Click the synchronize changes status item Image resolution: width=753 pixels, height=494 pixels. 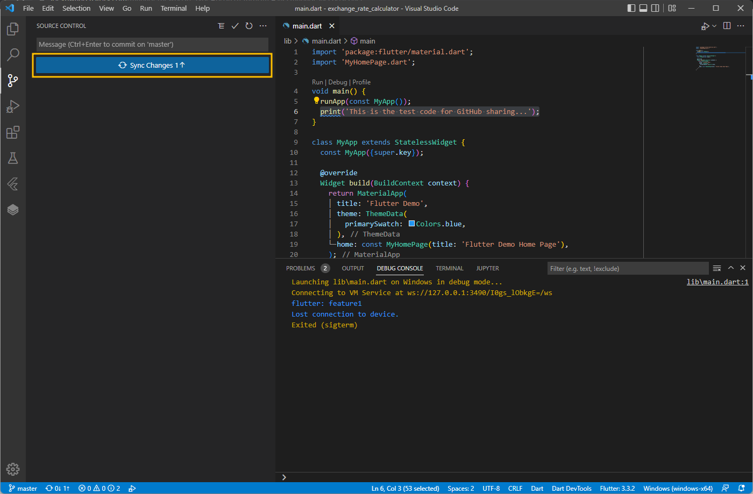coord(58,488)
